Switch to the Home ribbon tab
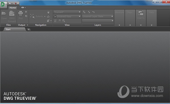This screenshot has height=104, width=170. (x=13, y=8)
